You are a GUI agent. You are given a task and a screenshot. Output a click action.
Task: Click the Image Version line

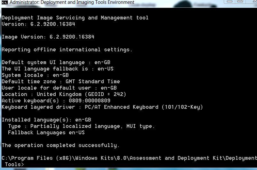(x=48, y=37)
